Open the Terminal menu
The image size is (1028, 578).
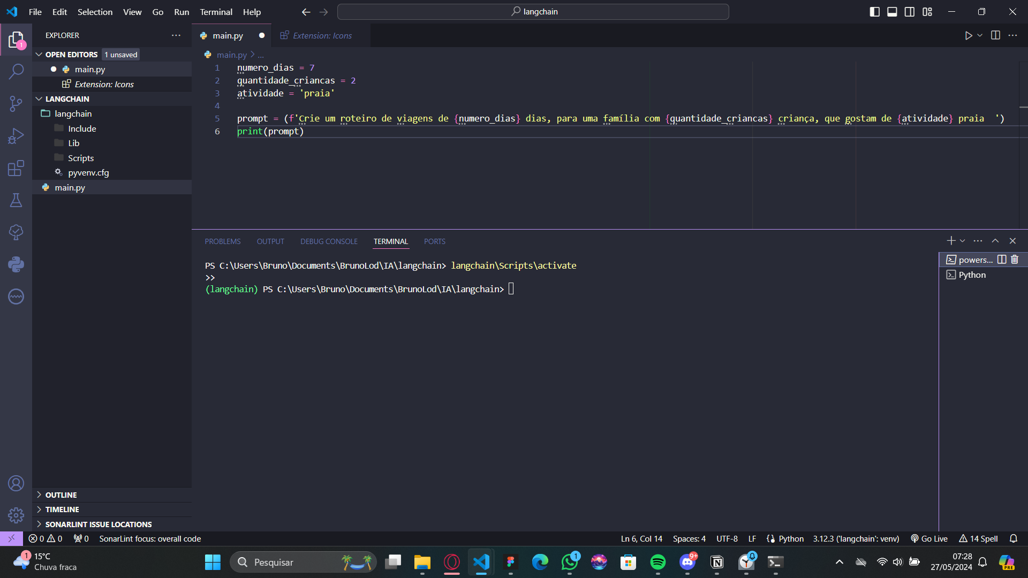click(216, 12)
